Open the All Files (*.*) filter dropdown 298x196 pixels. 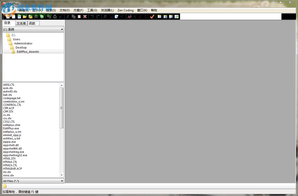pos(33,181)
